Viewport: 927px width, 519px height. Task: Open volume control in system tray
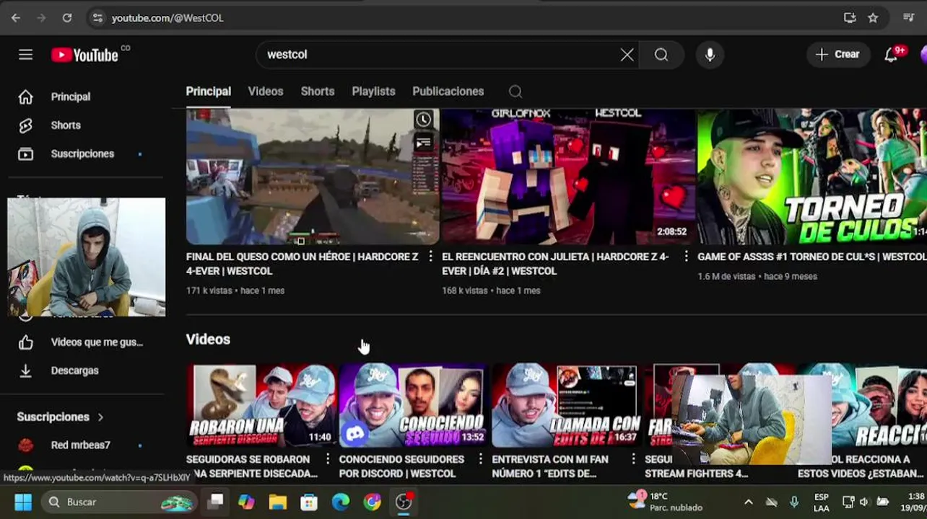(864, 502)
